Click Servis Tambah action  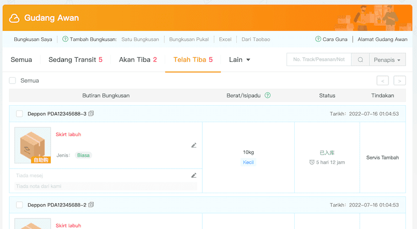[383, 157]
